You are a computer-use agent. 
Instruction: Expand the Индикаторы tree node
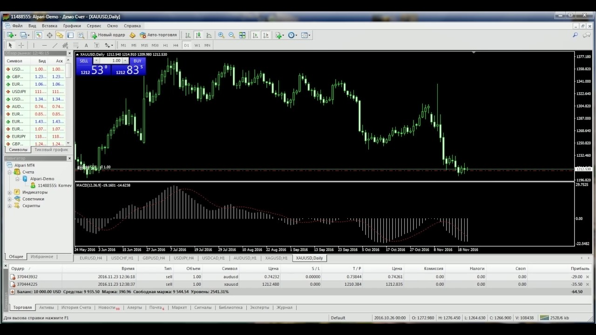tap(10, 192)
